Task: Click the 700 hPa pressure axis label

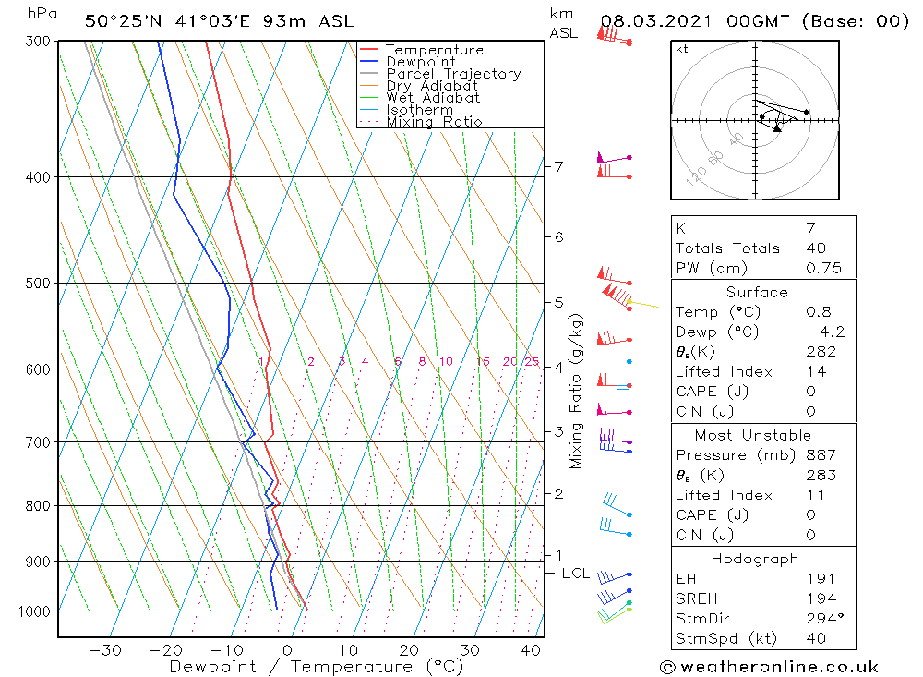Action: [38, 442]
